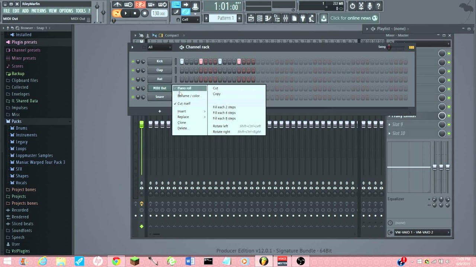This screenshot has width=476, height=267.
Task: Expand the Replace submenu
Action: (190, 117)
